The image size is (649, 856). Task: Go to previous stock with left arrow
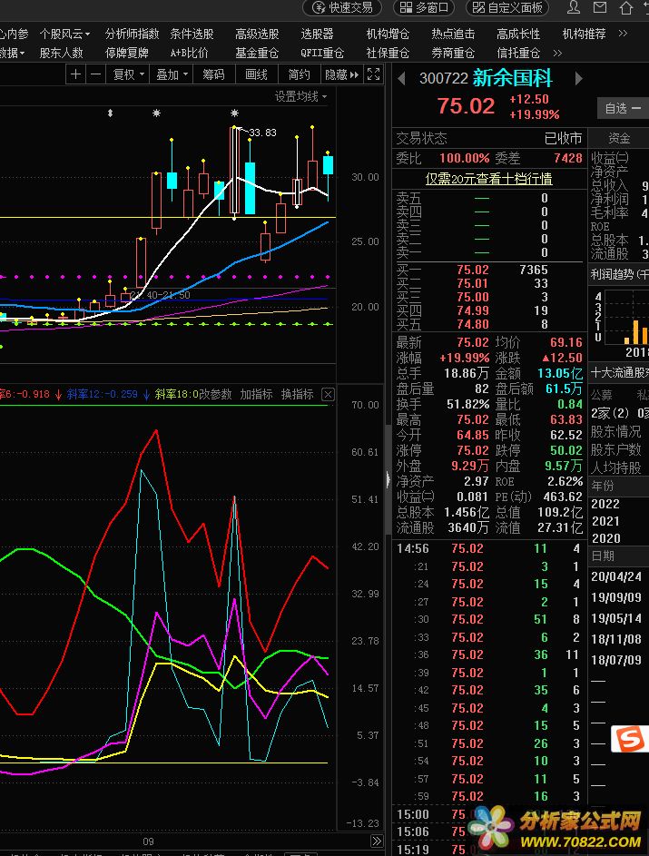402,79
